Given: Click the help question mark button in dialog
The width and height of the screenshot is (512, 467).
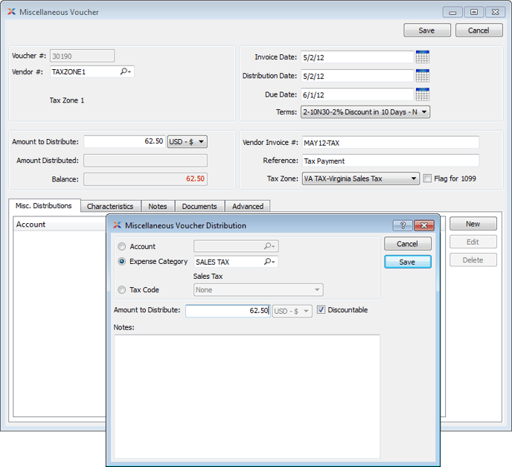Looking at the screenshot, I should (403, 225).
